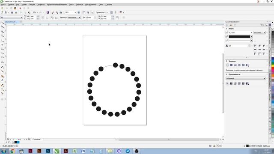The image size is (274, 154).
Task: Open the Привязать к dropdown
Action: [102, 12]
